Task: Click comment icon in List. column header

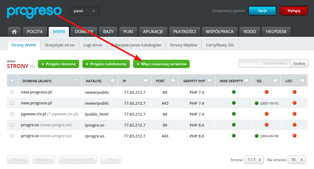Action: 302,81
